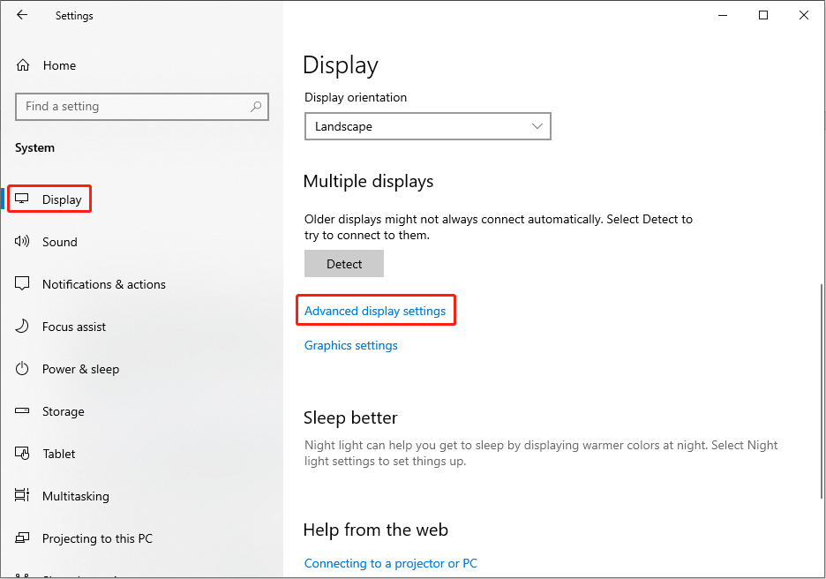Viewport: 826px width, 579px height.
Task: Click the search magnifier in Find a setting
Action: click(x=255, y=106)
